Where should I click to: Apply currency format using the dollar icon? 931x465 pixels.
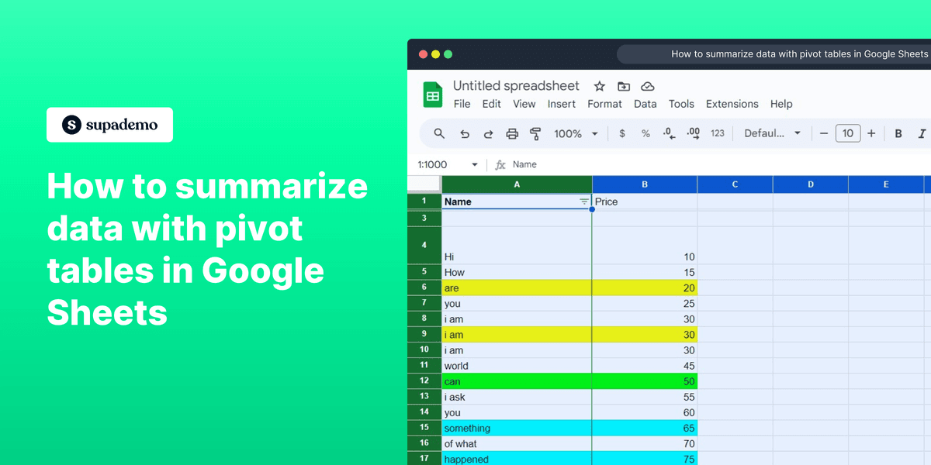[x=622, y=133]
